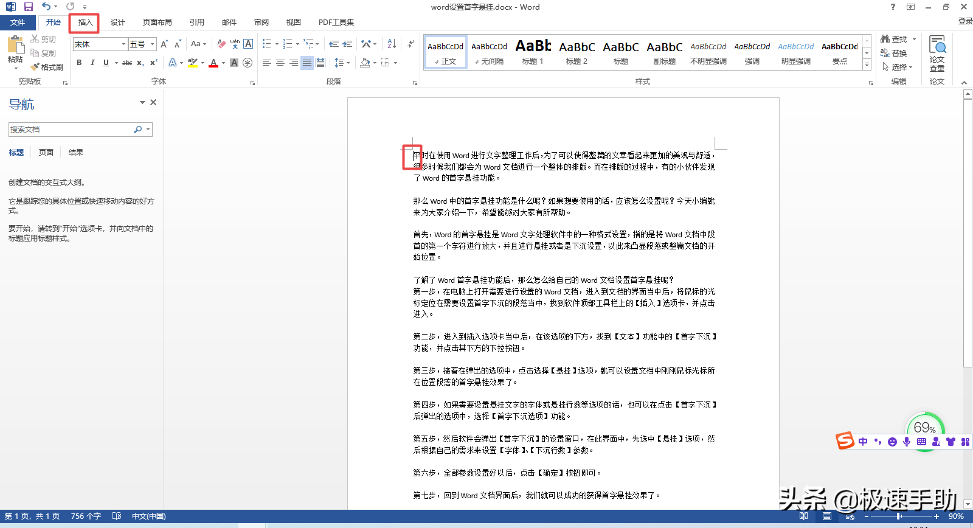Toggle Bold formatting
The image size is (973, 528).
click(79, 63)
